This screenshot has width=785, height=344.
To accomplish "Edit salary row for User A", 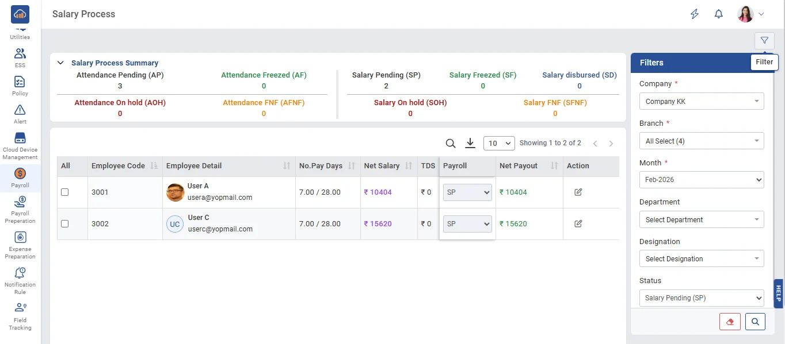I will (x=578, y=192).
